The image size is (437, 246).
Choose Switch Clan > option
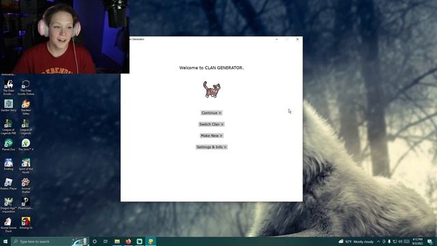click(212, 124)
